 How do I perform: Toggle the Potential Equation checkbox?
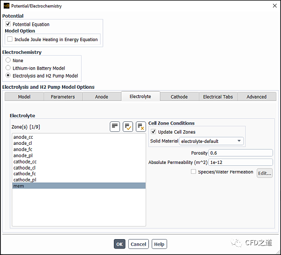pos(8,24)
